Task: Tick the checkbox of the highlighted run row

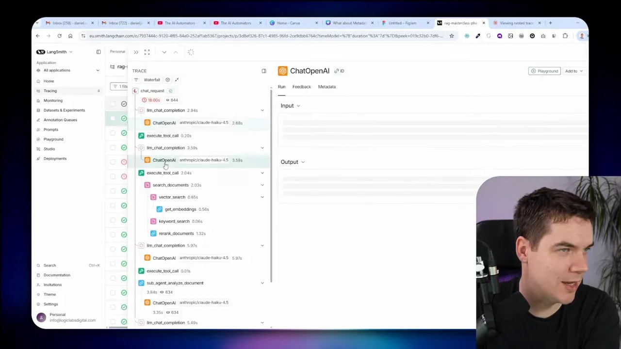Action: 113,118
